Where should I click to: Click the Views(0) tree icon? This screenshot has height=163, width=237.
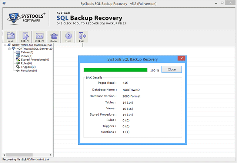click(18, 56)
